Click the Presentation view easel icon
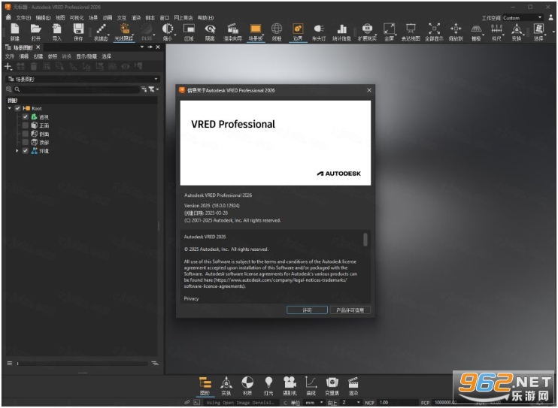Viewport: 558px width, 408px height. [411, 29]
